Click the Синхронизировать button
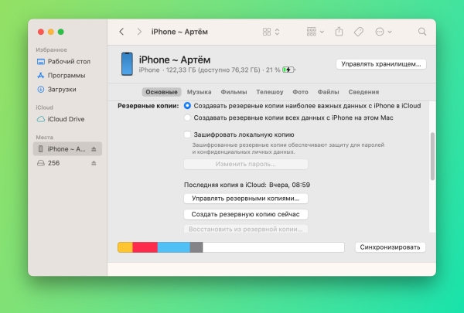 (391, 247)
